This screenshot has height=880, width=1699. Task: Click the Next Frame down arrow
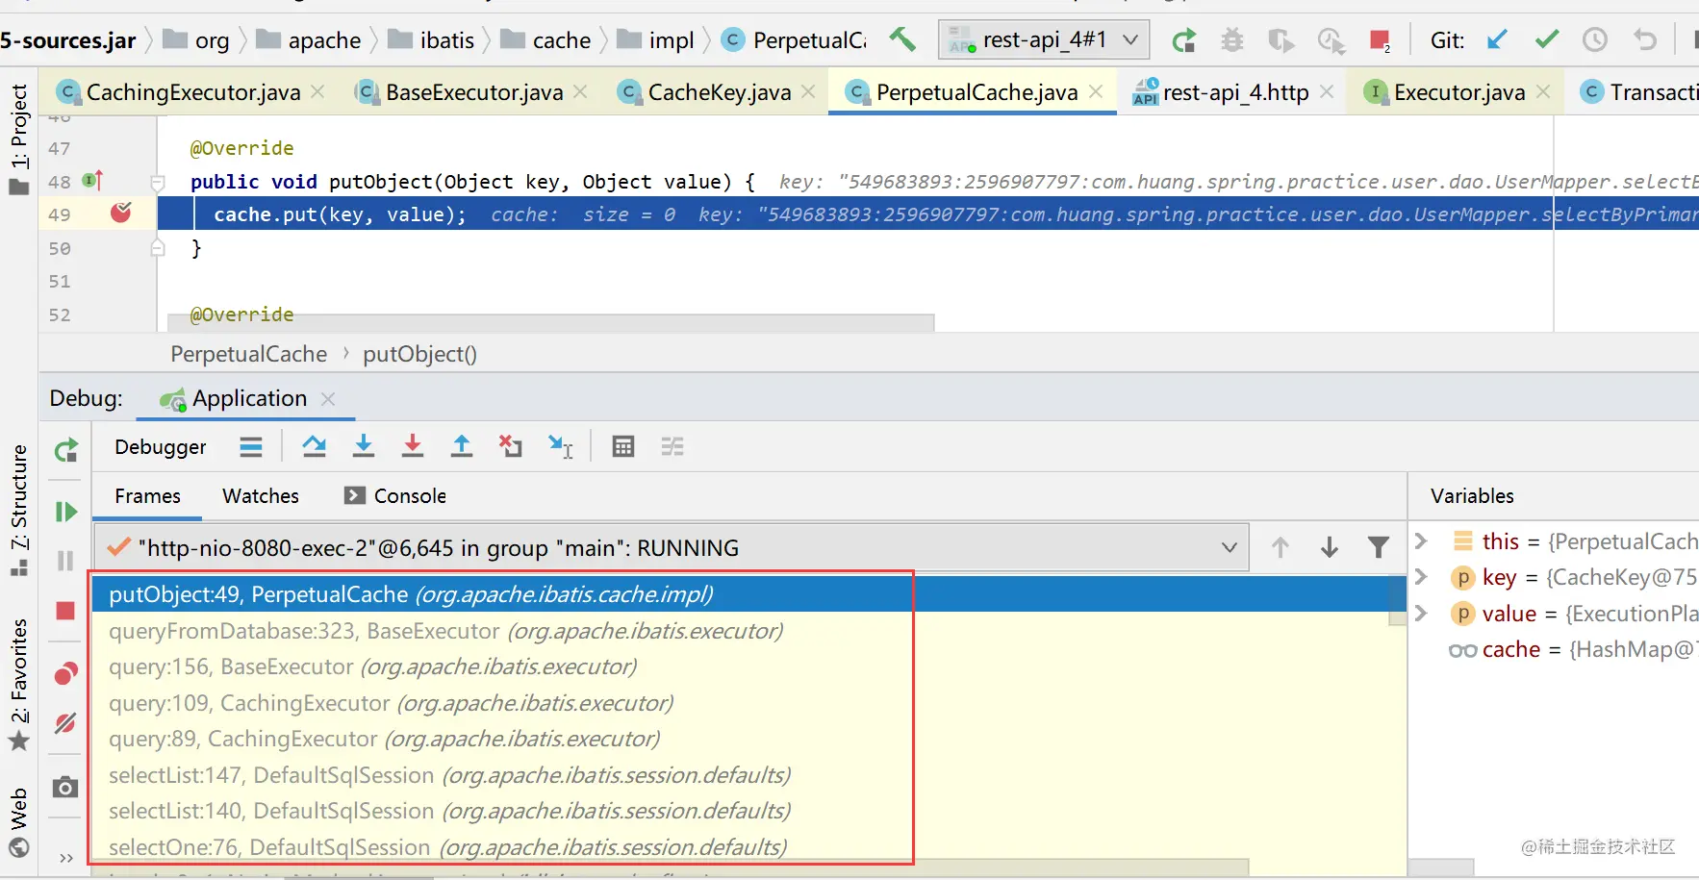1330,548
